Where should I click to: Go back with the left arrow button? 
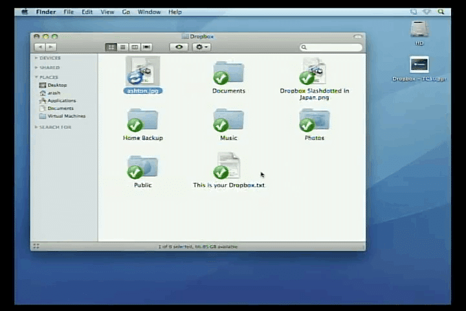point(40,47)
